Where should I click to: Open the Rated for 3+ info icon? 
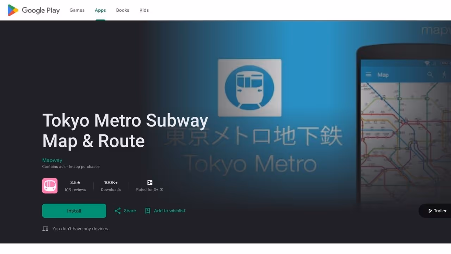coord(162,189)
